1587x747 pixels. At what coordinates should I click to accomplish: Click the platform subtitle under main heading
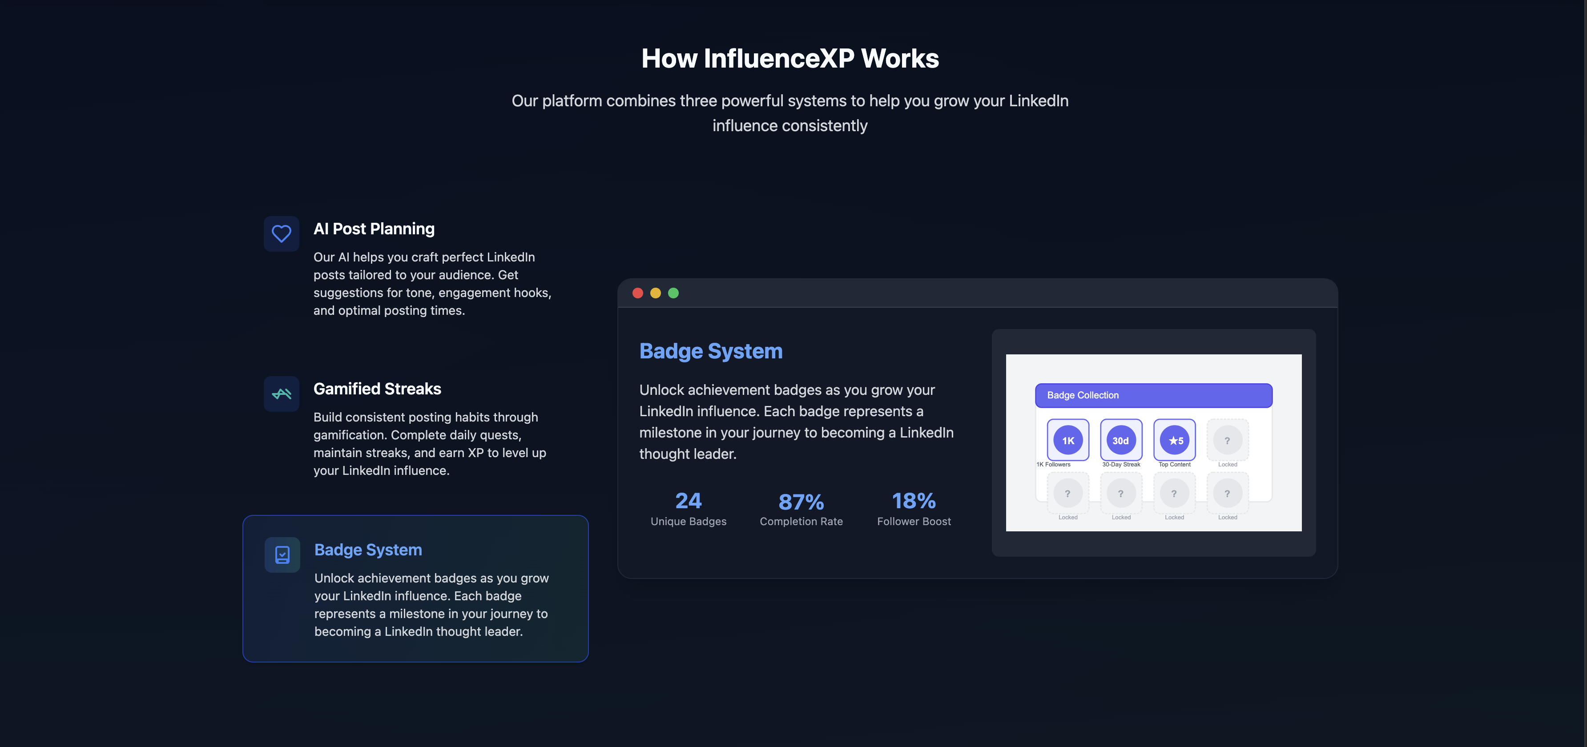[790, 112]
